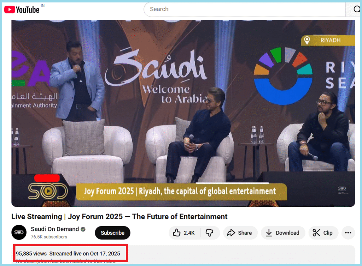Screen dimensions: 362x266
Task: Dislike the video with thumbs down
Action: point(210,233)
